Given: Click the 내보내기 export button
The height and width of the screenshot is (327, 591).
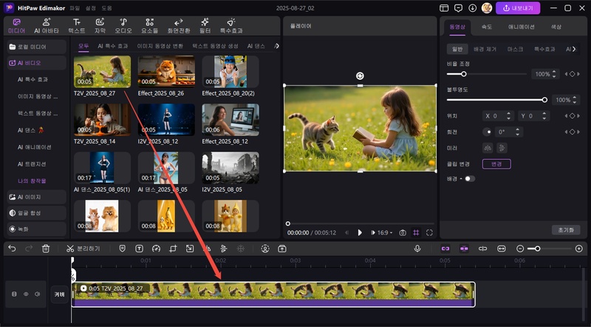Looking at the screenshot, I should point(518,8).
